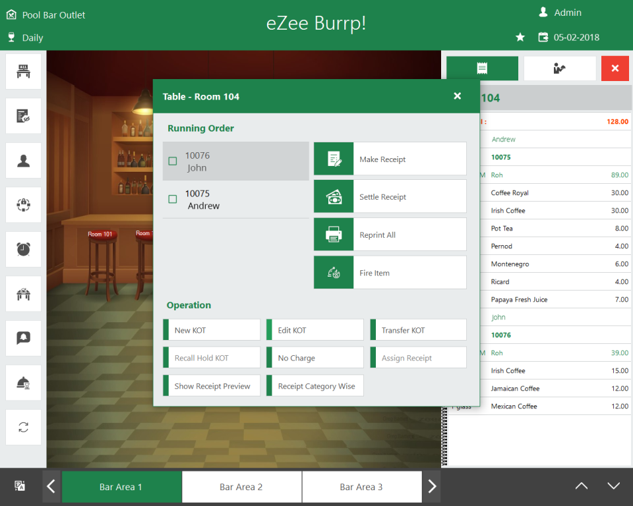Click the waiter service icon next to the receipt icon
This screenshot has width=633, height=506.
click(x=560, y=68)
